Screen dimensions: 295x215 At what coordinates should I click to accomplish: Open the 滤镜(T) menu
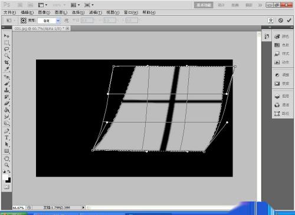click(x=96, y=12)
